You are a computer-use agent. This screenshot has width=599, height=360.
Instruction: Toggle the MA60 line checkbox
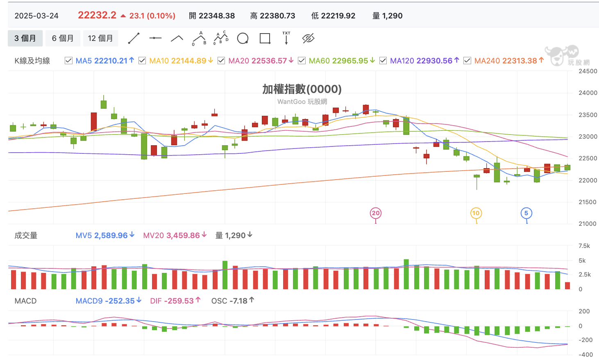(302, 61)
